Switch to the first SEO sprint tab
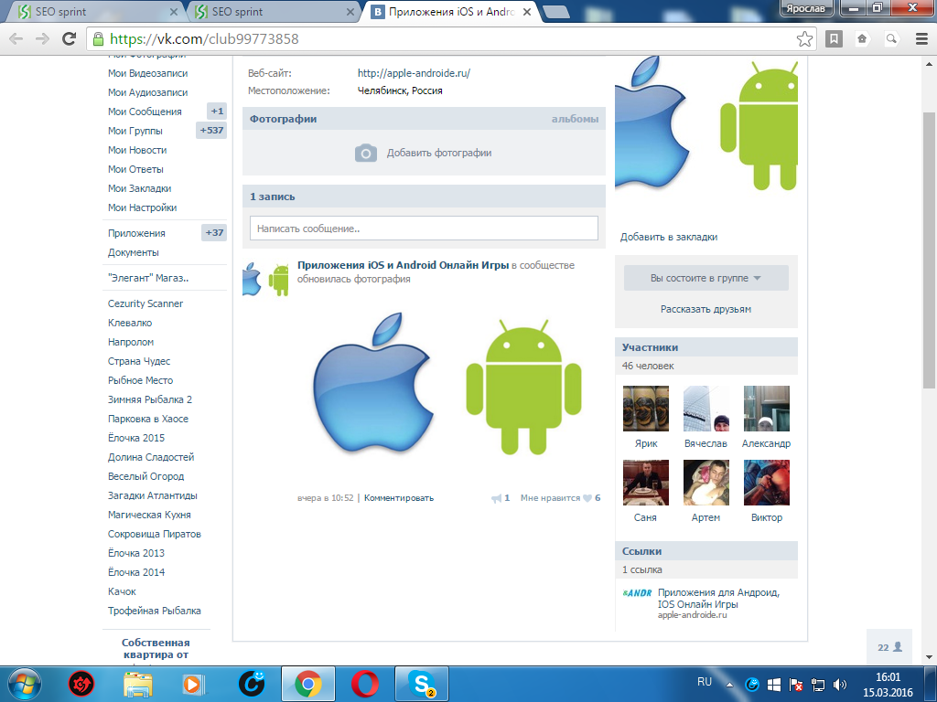 [95, 11]
